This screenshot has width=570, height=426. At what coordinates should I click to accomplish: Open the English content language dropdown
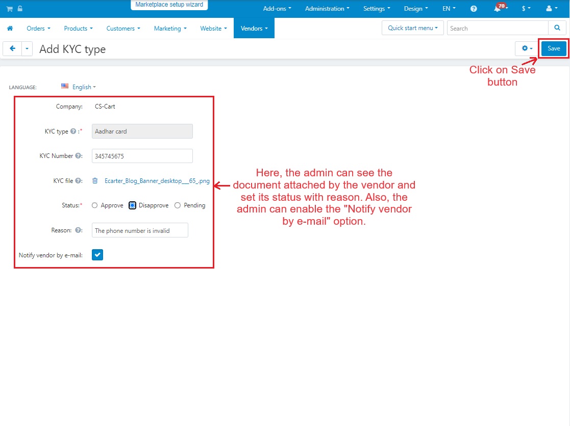(x=84, y=87)
